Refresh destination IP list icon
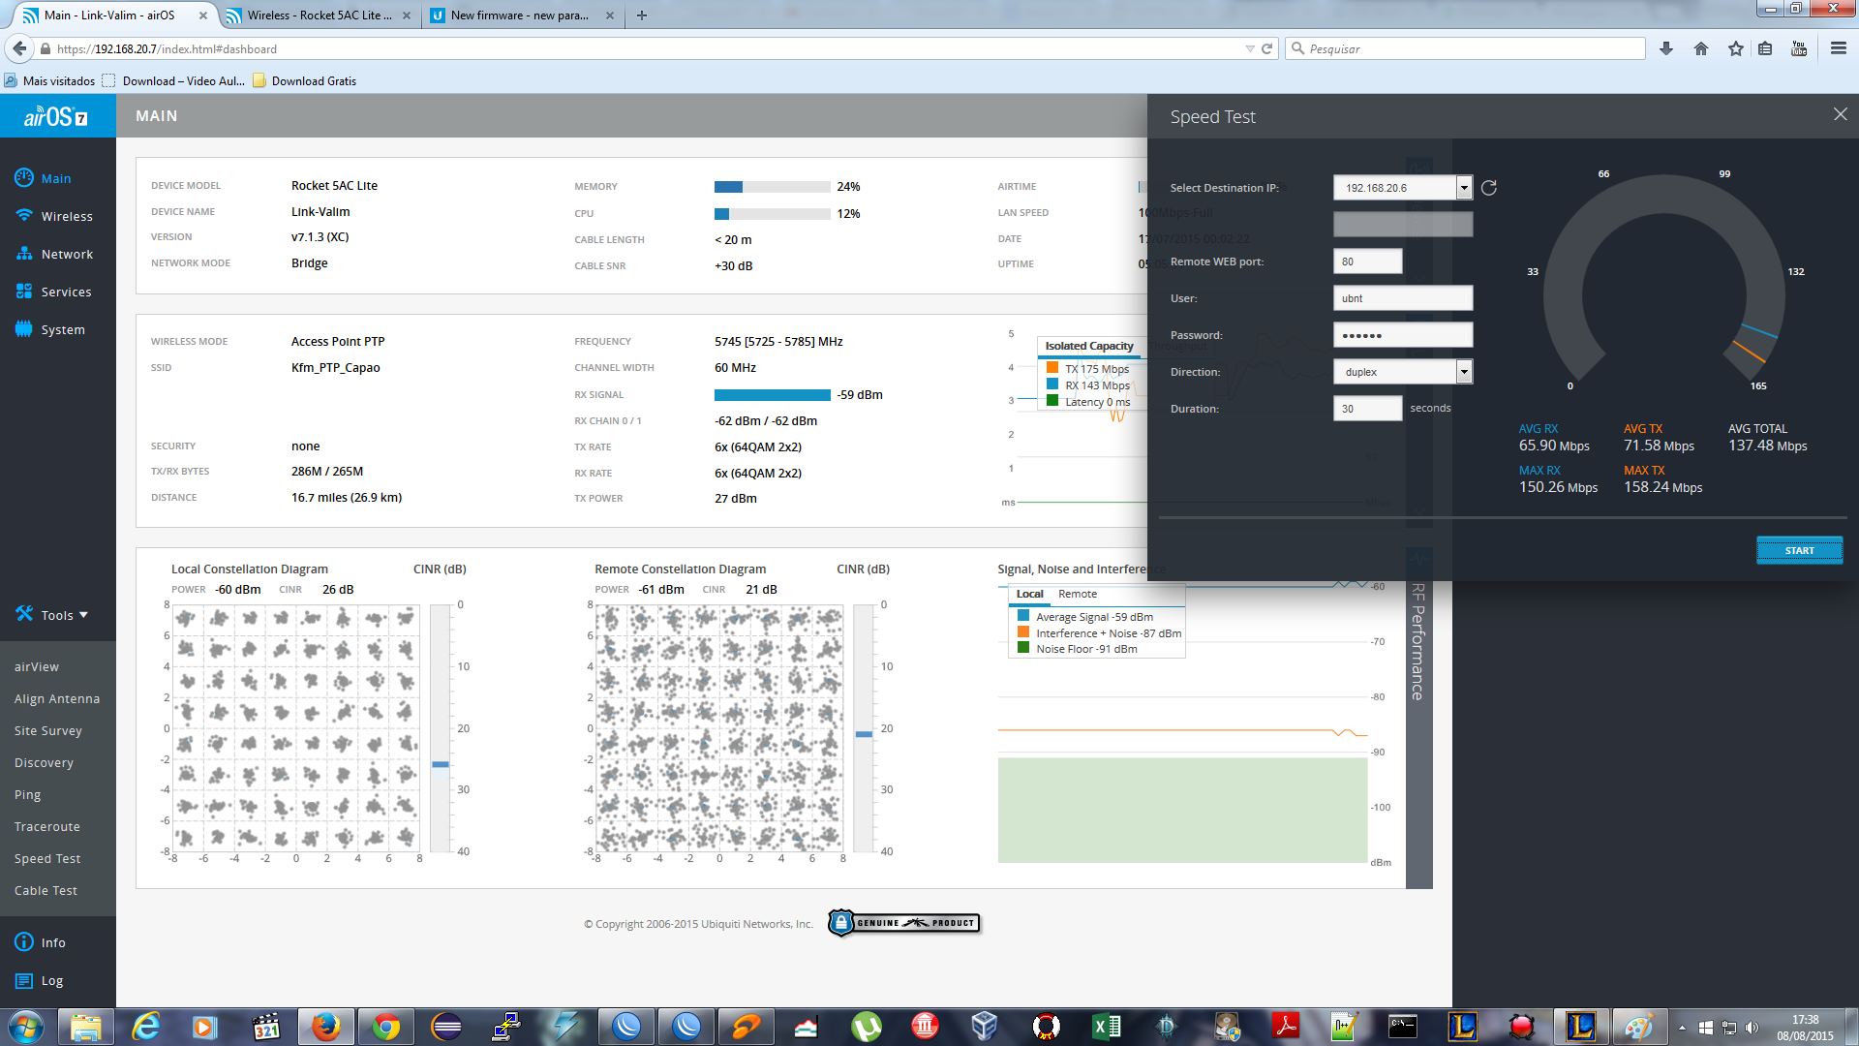 (1489, 188)
